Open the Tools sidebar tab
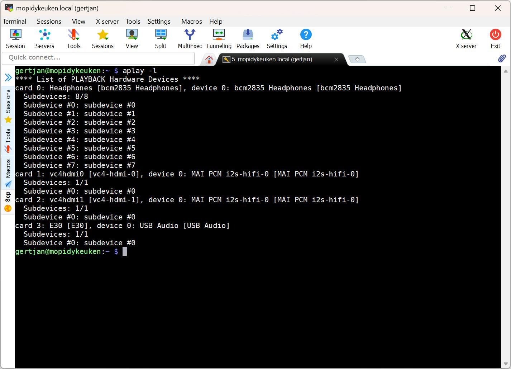 8,140
